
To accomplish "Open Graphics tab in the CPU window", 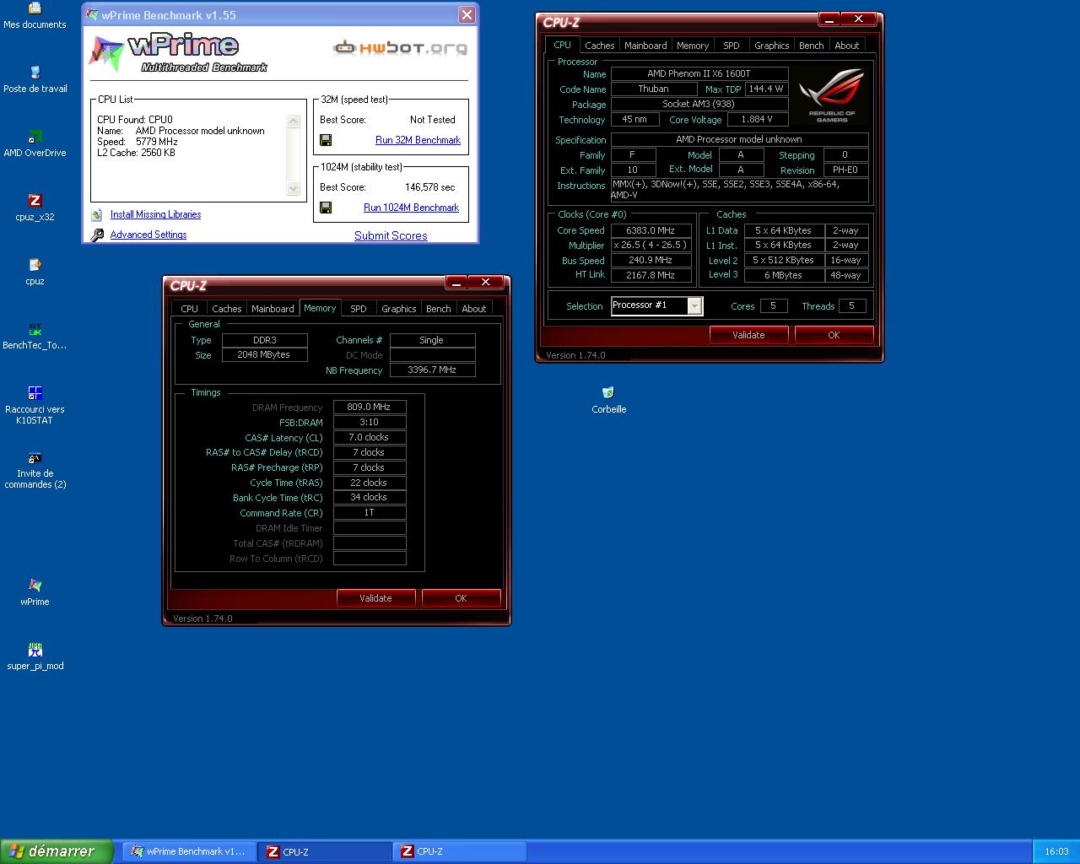I will coord(771,46).
